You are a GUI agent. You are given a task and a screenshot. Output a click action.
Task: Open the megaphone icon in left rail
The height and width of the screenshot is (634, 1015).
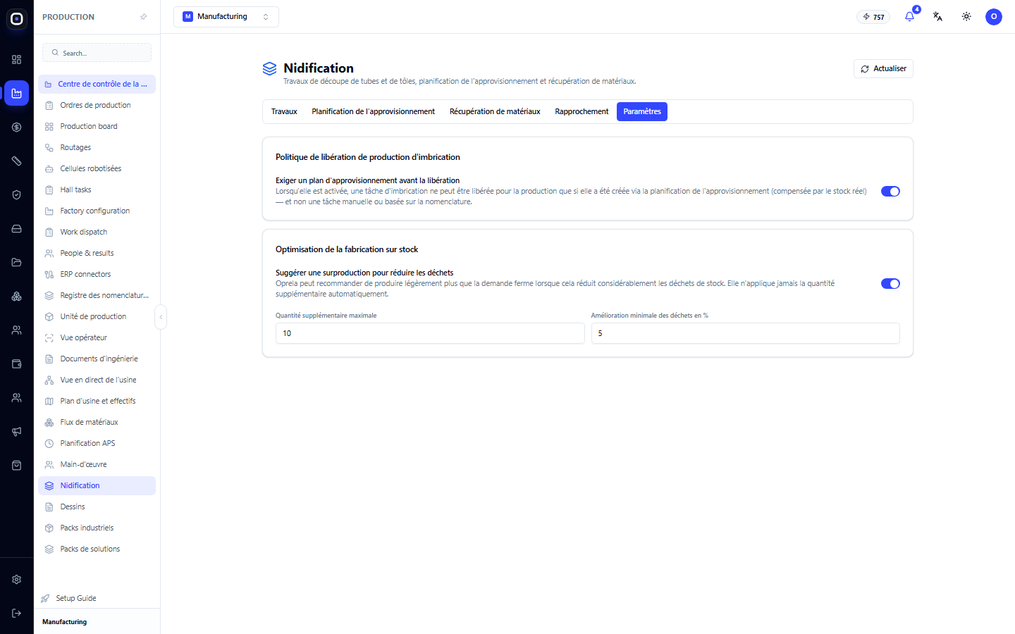point(17,431)
